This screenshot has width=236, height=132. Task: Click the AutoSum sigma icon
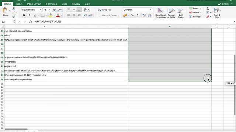pos(208,8)
